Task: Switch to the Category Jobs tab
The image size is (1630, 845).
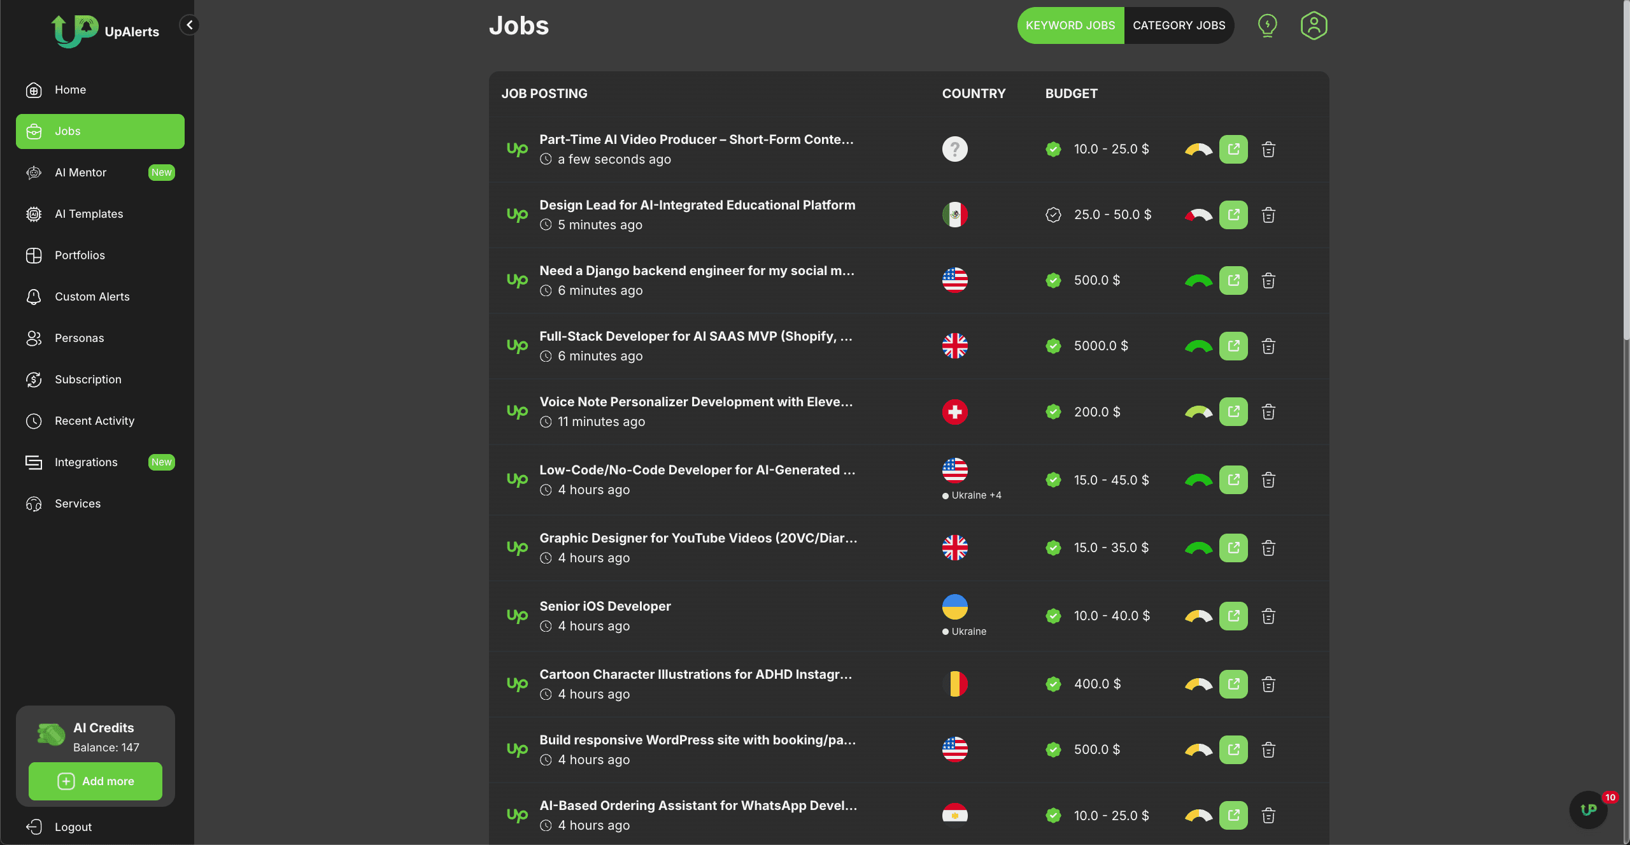Action: [1179, 25]
